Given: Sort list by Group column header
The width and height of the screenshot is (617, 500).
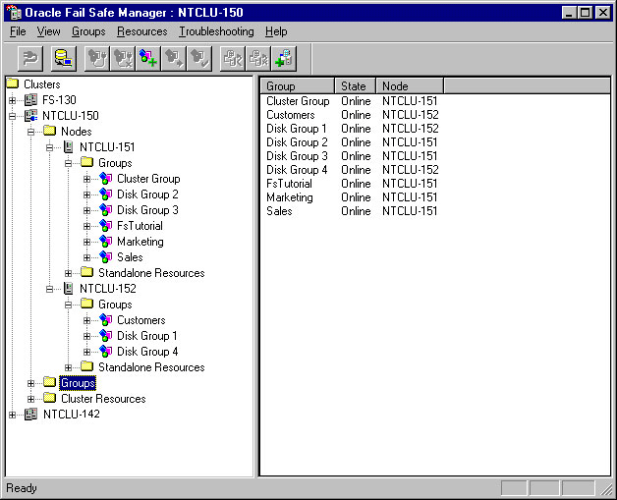Looking at the screenshot, I should pyautogui.click(x=298, y=86).
